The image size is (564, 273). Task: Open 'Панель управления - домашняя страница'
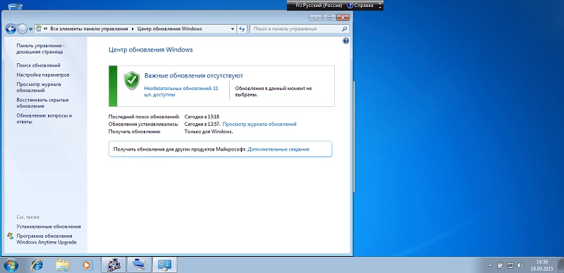(x=40, y=49)
